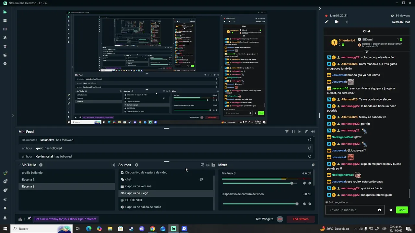Image resolution: width=415 pixels, height=233 pixels.
Task: Click the Mini Feed volume speaker icon
Action: click(313, 132)
